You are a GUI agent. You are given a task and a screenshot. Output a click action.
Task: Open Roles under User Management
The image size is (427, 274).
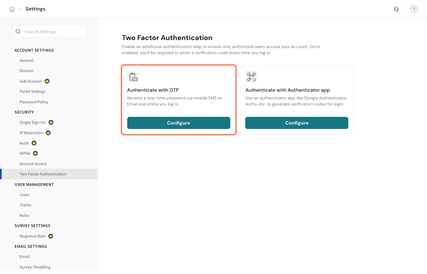click(24, 215)
